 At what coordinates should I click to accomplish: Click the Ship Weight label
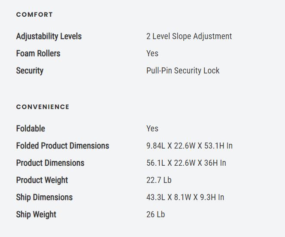(36, 215)
